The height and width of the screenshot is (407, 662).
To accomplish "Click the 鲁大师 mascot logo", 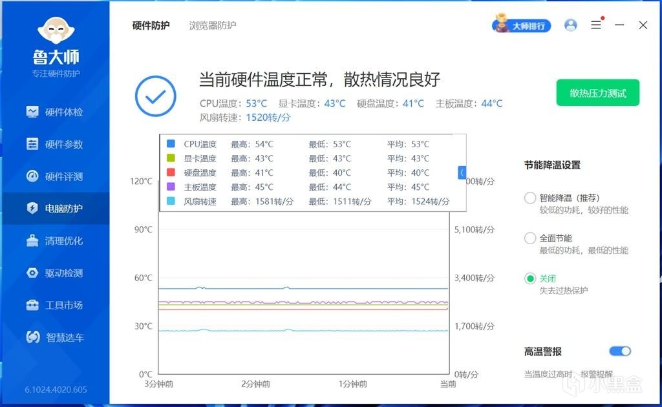I will pos(56,30).
